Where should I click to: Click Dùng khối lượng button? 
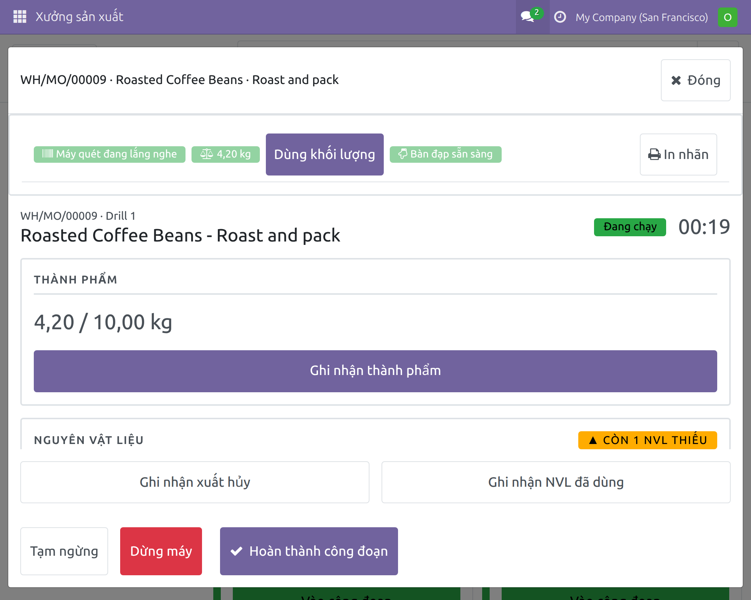tap(325, 154)
